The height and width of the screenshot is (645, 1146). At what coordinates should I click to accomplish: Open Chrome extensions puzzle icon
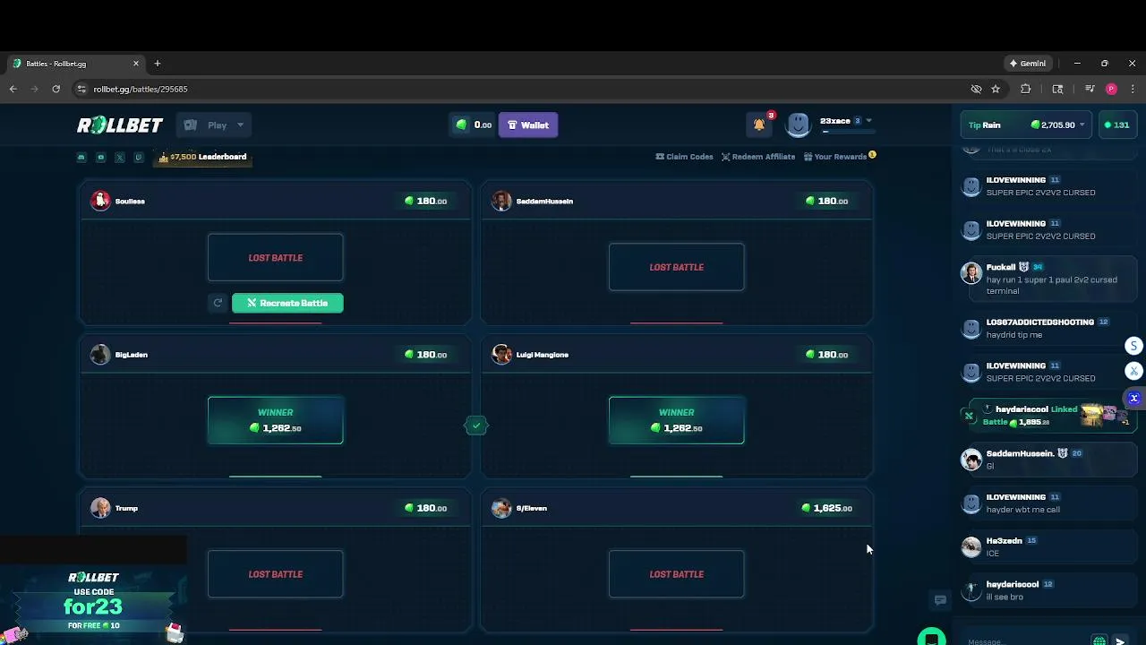[1026, 89]
